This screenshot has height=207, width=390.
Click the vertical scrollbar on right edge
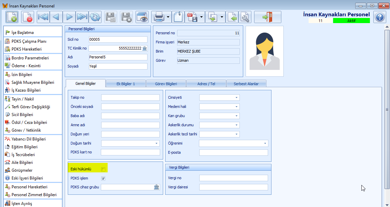pos(387,109)
